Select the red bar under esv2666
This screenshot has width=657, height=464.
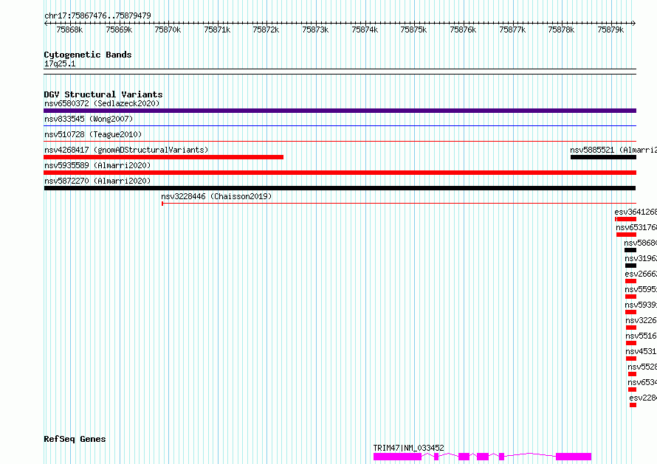tap(630, 281)
